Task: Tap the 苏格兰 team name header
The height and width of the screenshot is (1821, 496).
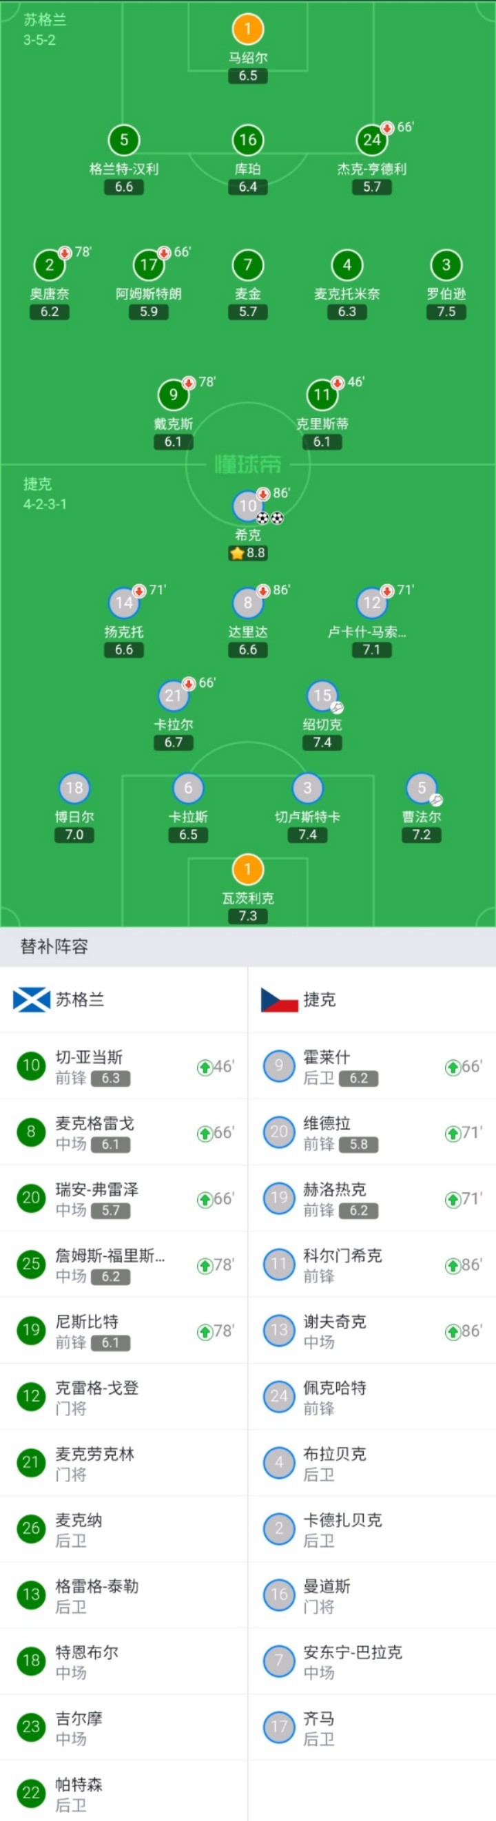Action: (80, 999)
